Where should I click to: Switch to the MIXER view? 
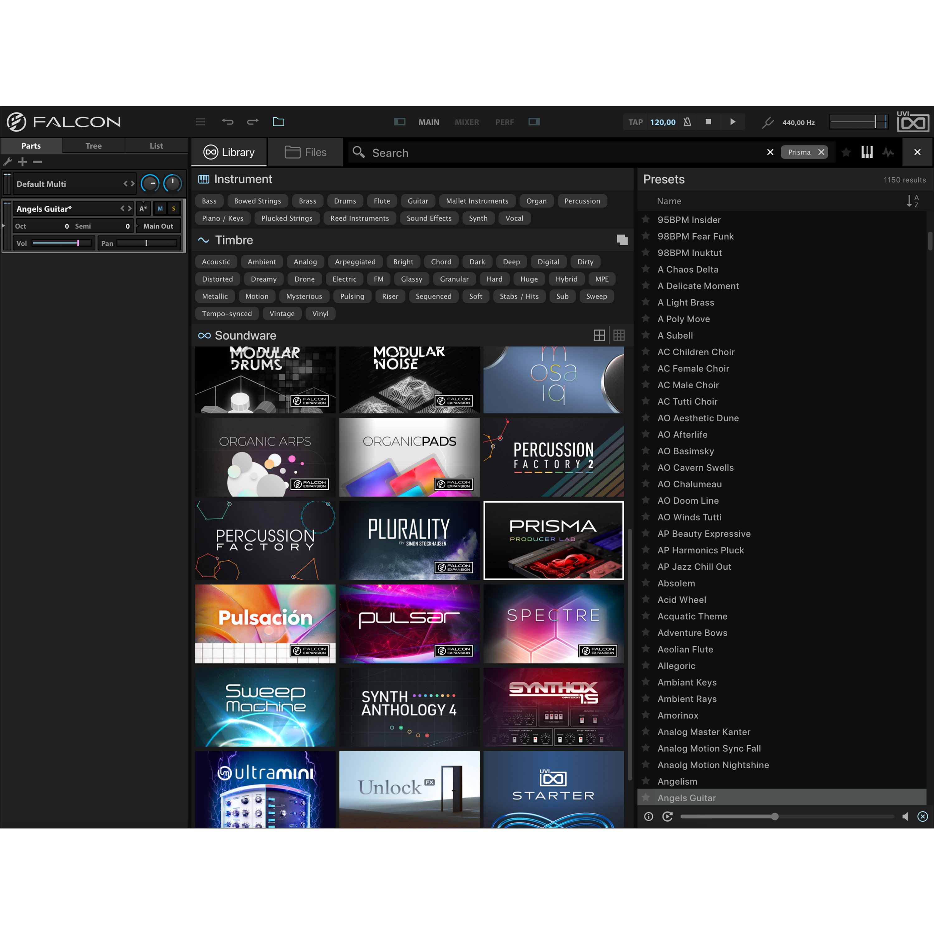click(466, 122)
